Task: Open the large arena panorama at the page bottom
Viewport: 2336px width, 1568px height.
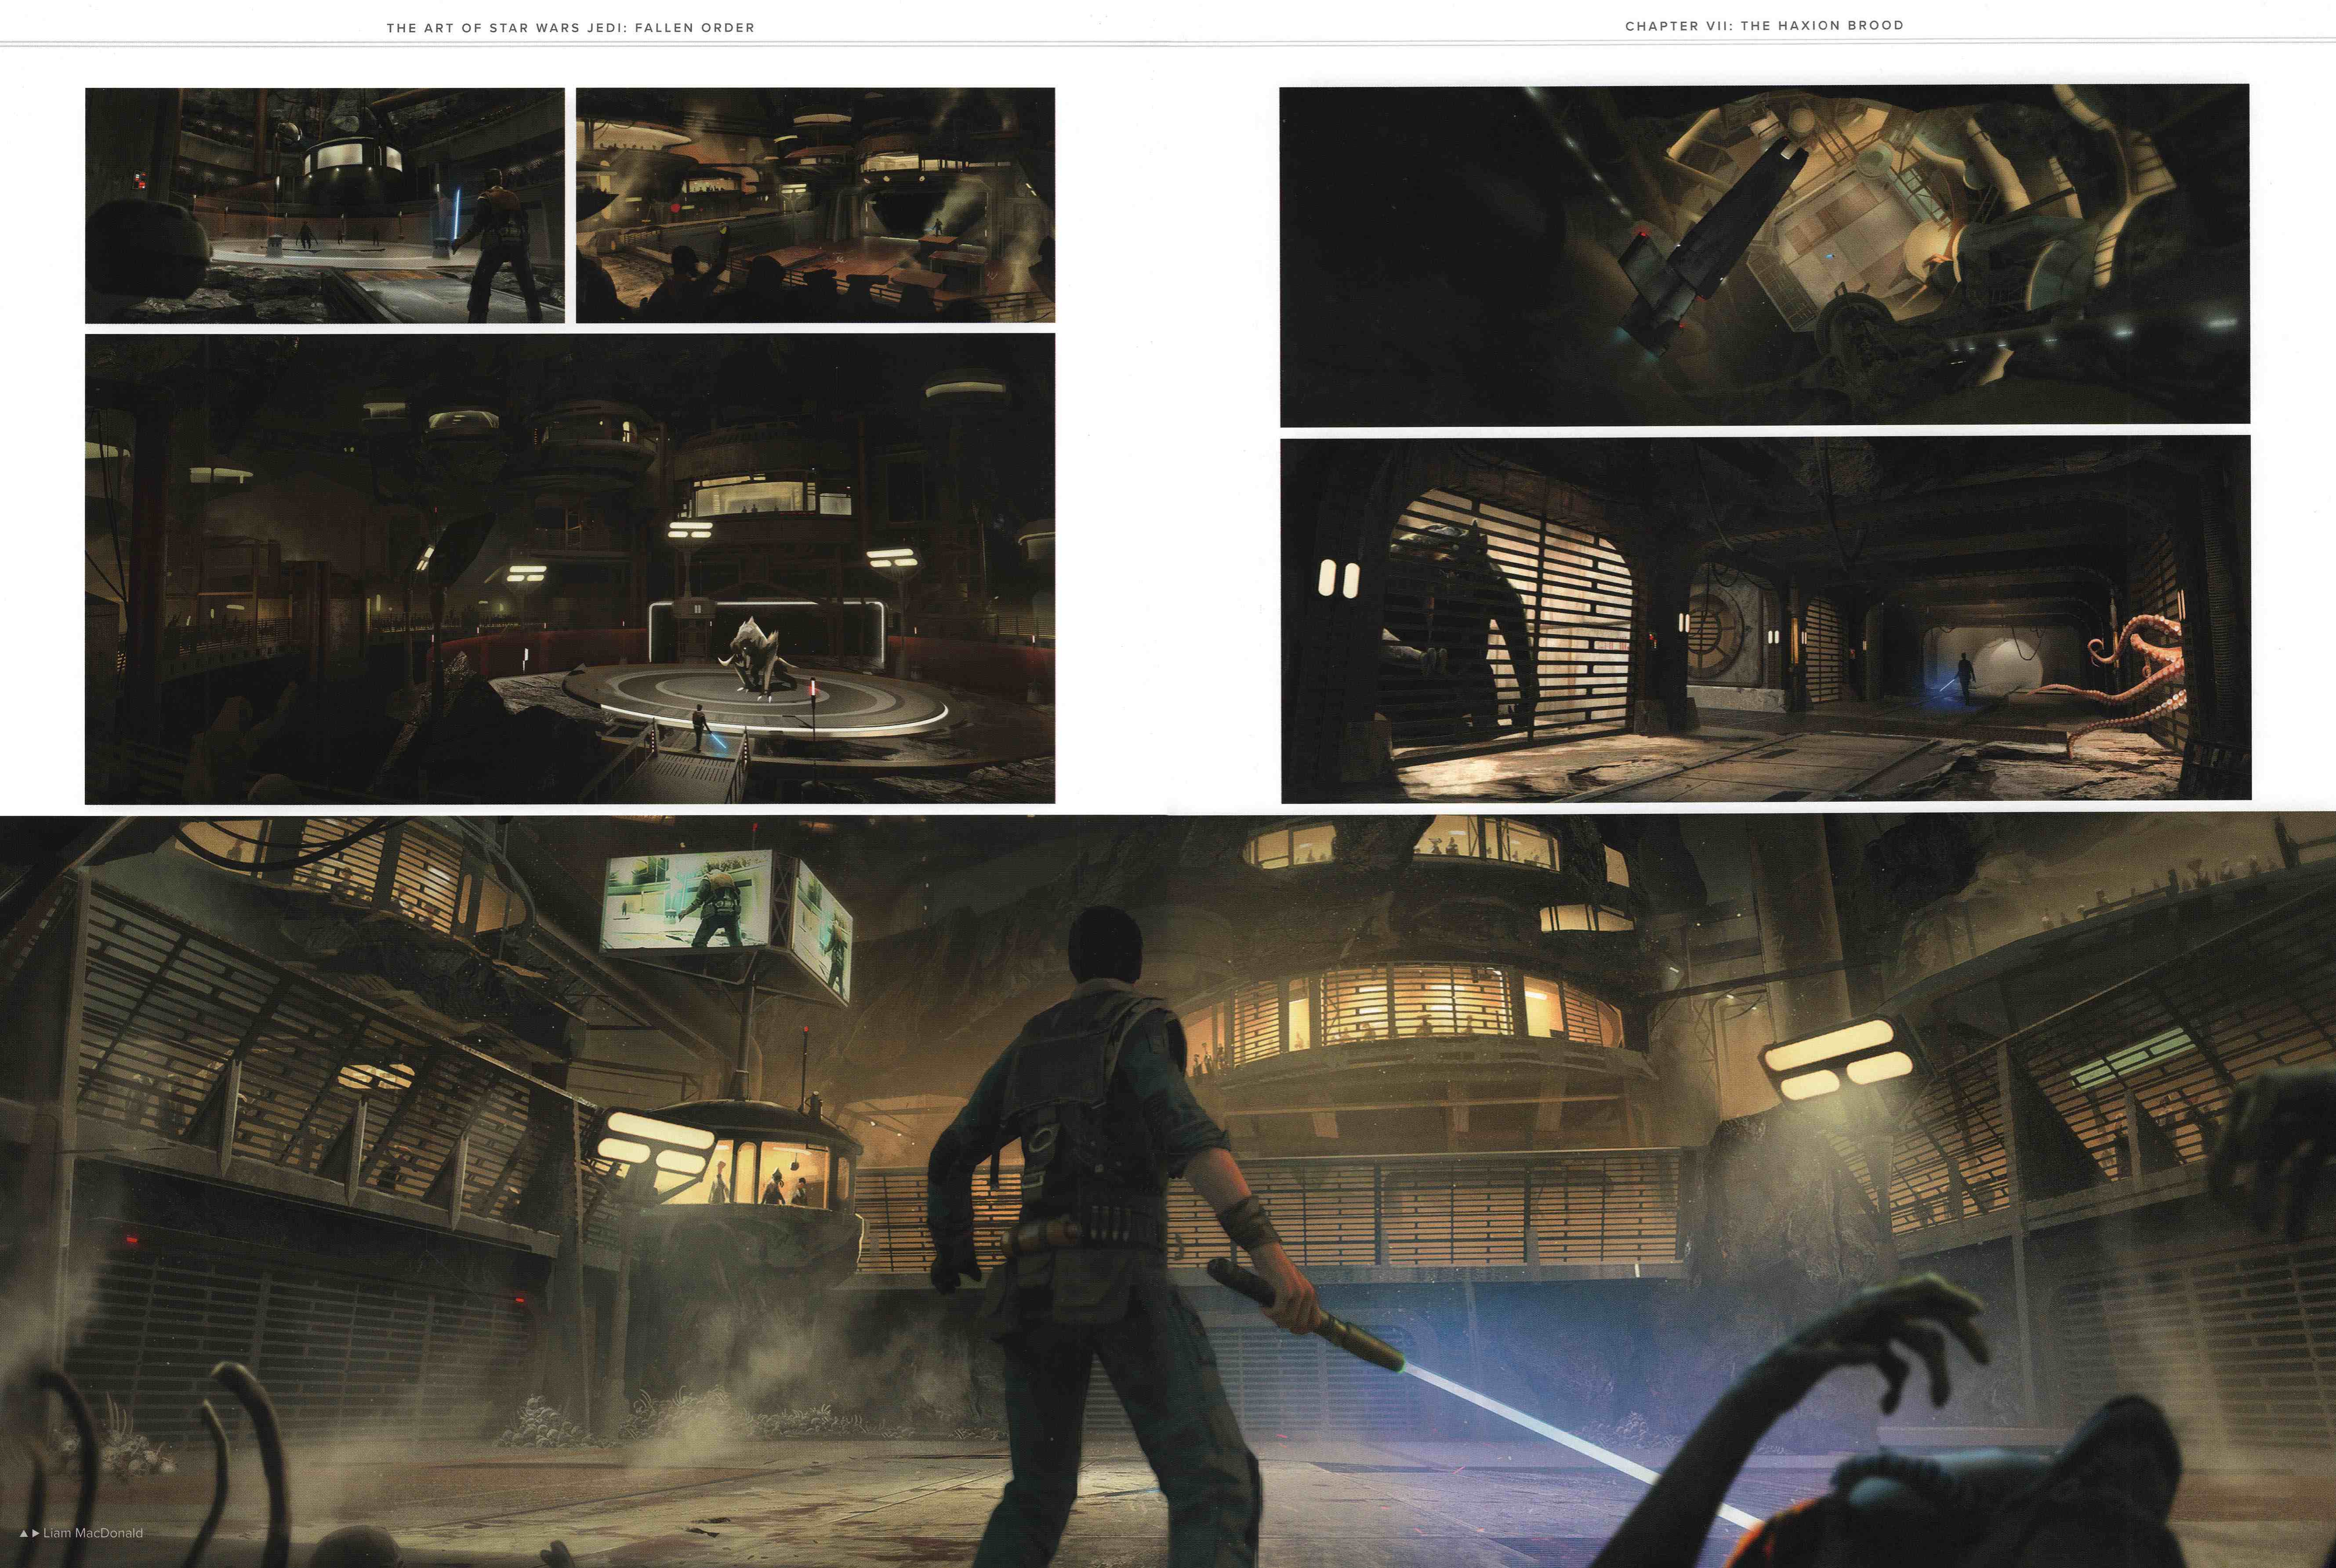Action: click(1168, 1191)
